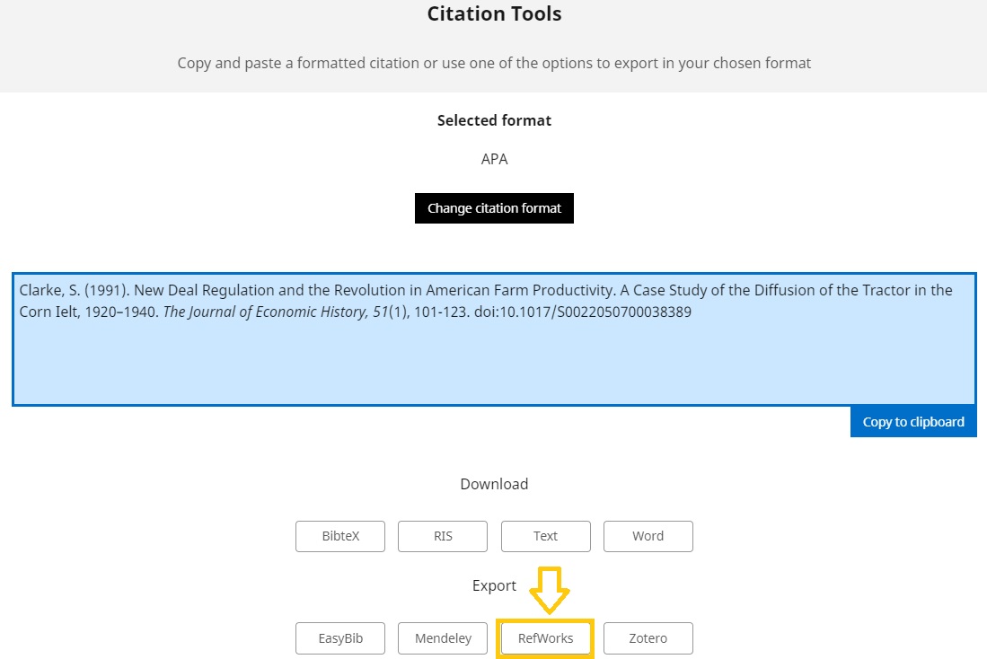Copy the citation to clipboard
This screenshot has height=659, width=987.
point(912,421)
